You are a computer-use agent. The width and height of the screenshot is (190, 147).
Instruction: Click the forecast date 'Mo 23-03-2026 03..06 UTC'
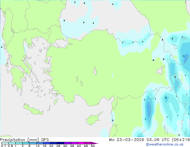pyautogui.click(x=139, y=140)
